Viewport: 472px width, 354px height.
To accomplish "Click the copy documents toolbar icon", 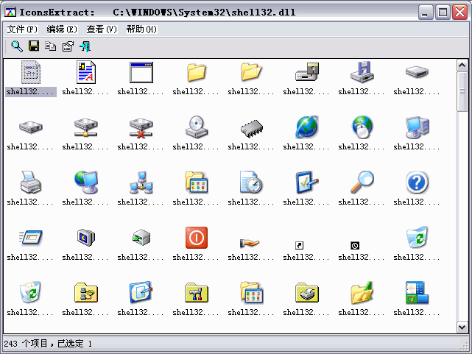I will pyautogui.click(x=50, y=46).
